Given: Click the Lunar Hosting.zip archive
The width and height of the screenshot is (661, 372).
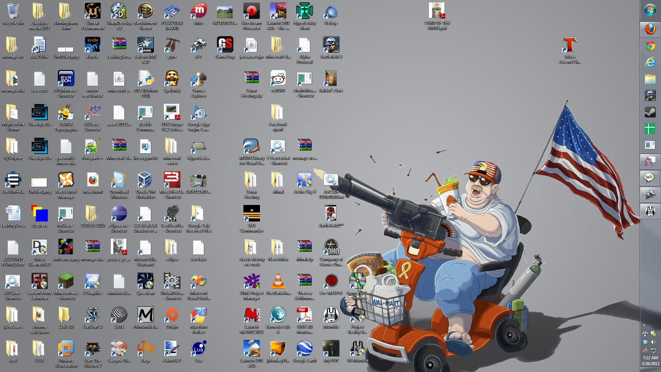Looking at the screenshot, I should click(x=251, y=84).
